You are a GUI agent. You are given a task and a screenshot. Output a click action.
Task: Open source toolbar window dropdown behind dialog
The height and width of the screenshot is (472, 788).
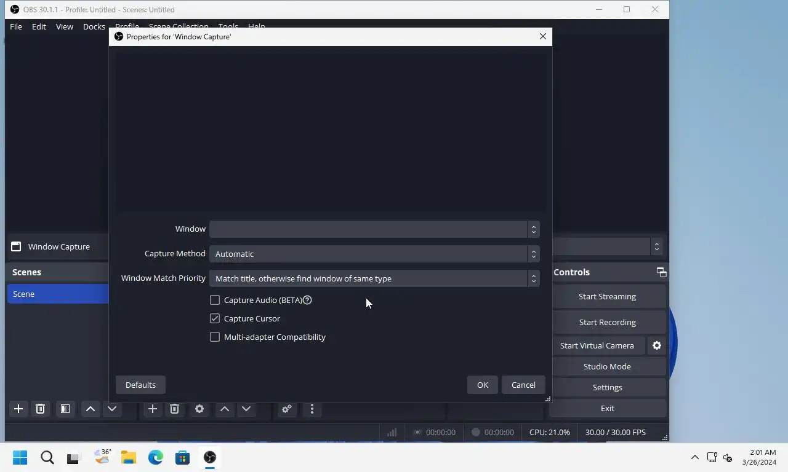(x=656, y=246)
